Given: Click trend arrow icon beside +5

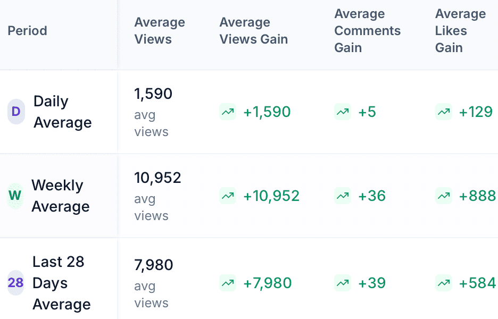Looking at the screenshot, I should [x=343, y=112].
